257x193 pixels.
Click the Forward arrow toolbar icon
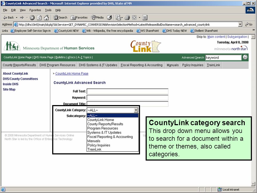pos(22,17)
